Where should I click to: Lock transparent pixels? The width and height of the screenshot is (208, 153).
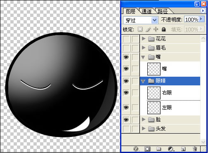tap(140, 29)
